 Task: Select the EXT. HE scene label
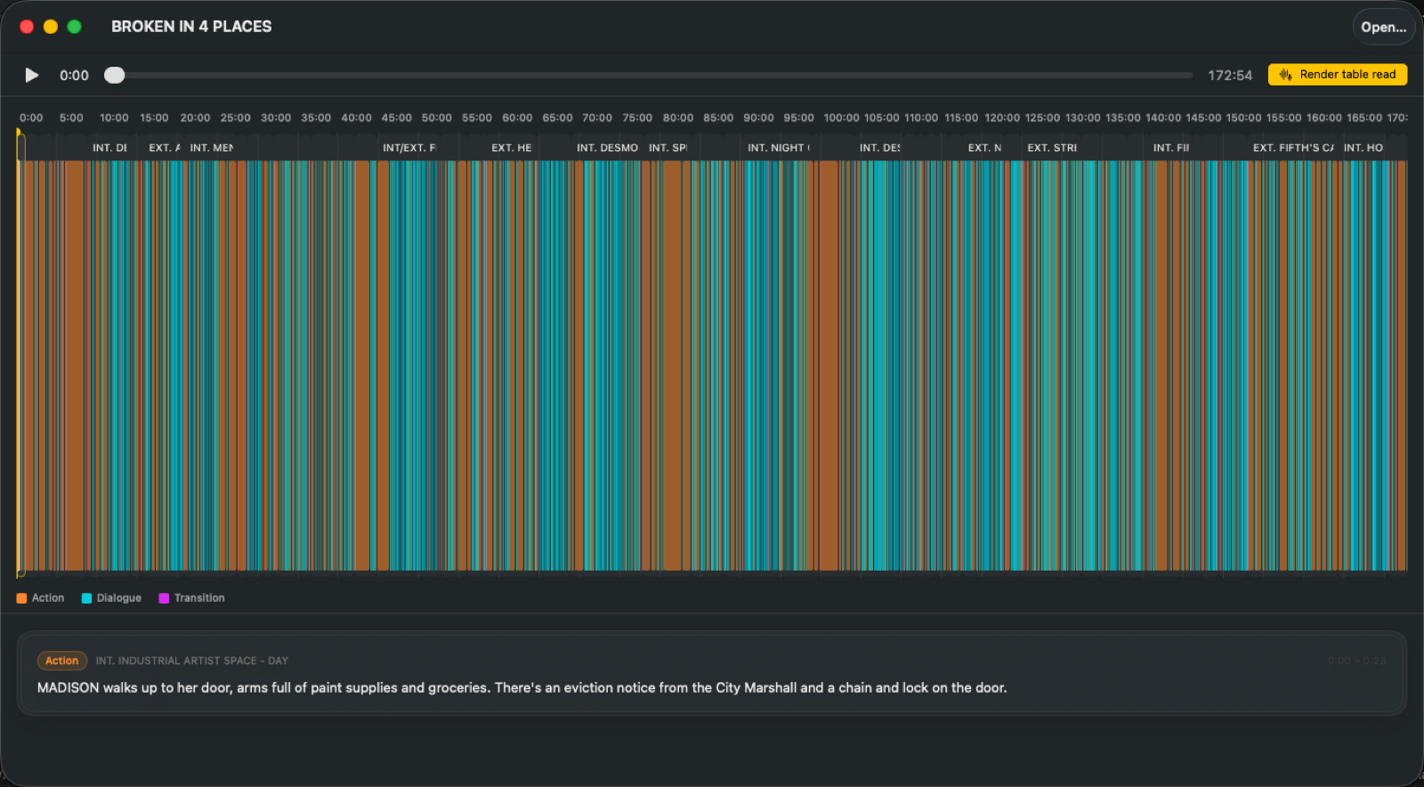pyautogui.click(x=512, y=148)
